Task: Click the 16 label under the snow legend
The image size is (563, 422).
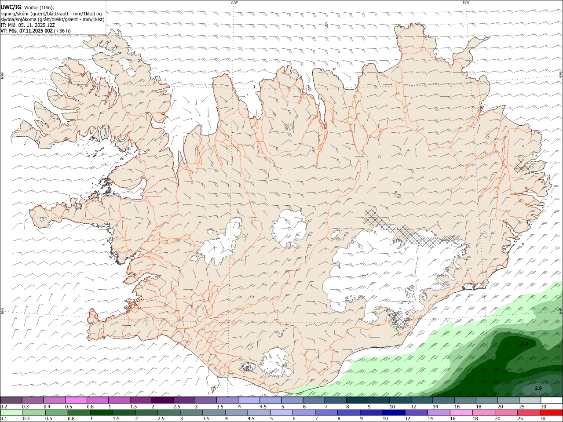Action: point(457,407)
